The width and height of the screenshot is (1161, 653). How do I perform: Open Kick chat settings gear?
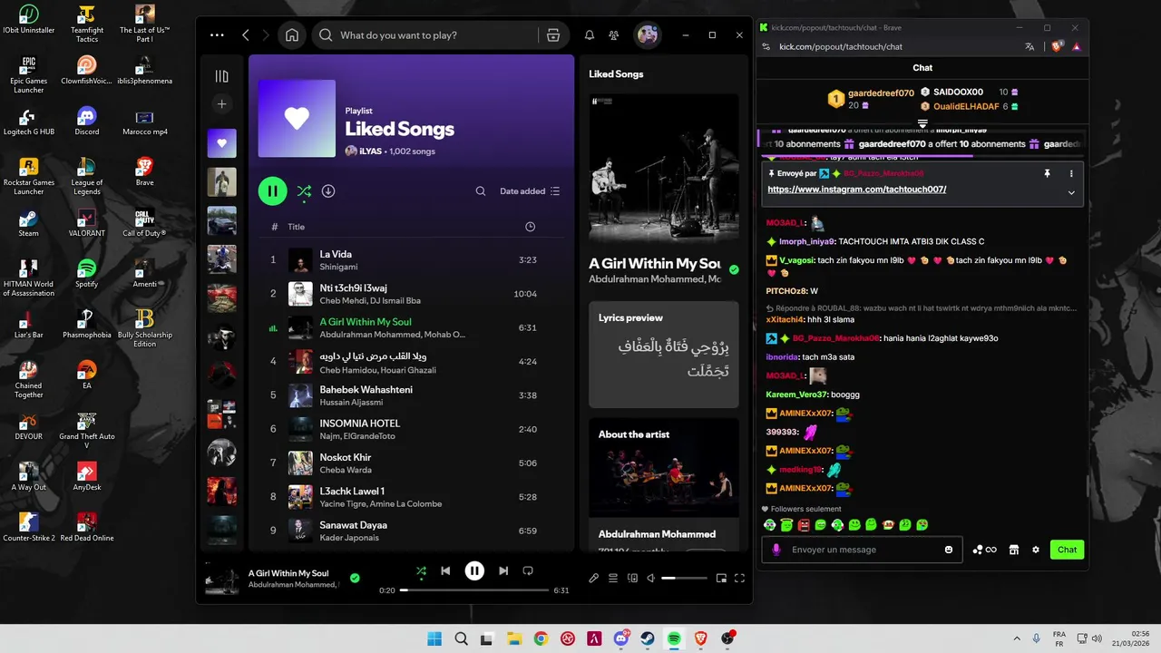pyautogui.click(x=1036, y=550)
